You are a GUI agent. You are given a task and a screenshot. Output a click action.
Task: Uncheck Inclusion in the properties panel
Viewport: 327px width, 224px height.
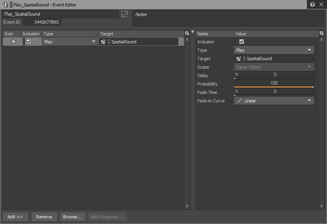[x=241, y=42]
